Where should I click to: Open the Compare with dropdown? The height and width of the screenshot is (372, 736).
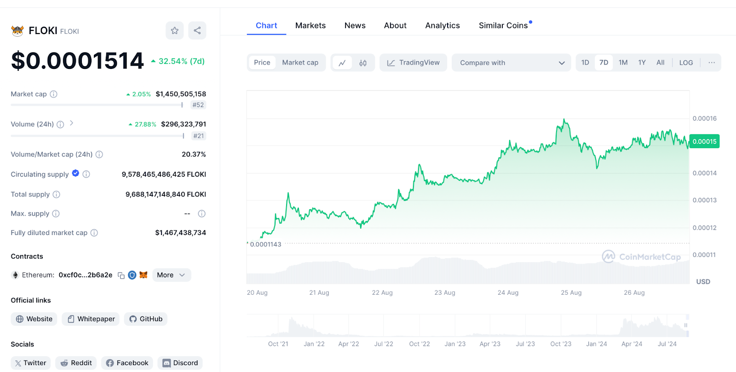(x=512, y=63)
